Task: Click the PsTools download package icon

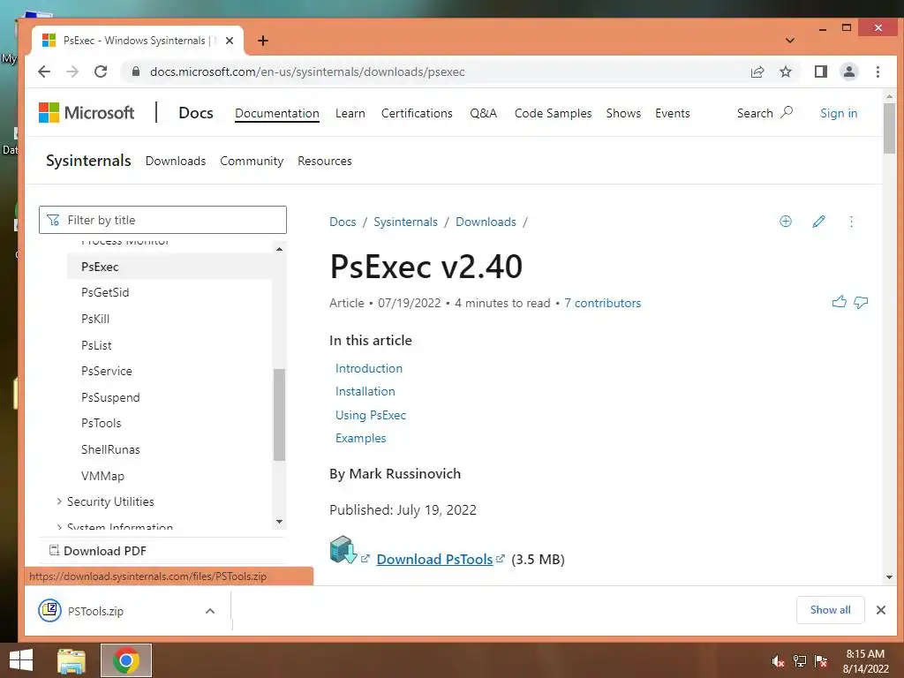Action: click(343, 549)
